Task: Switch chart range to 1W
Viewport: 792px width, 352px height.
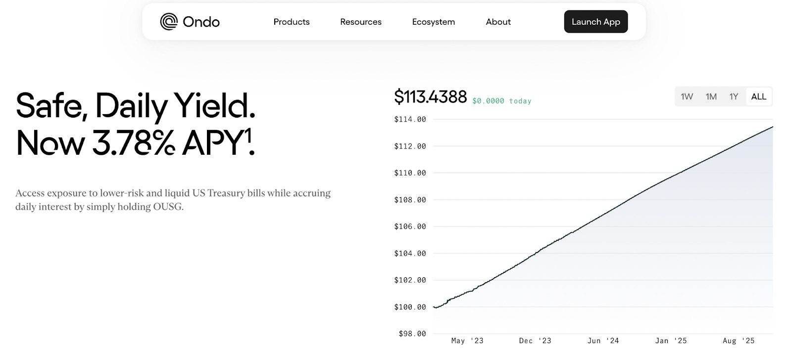Action: point(687,96)
